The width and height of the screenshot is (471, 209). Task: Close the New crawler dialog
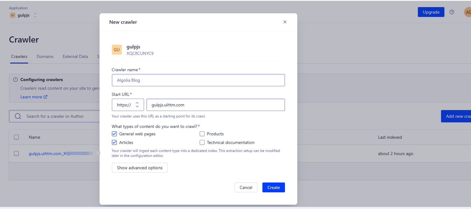(x=285, y=22)
